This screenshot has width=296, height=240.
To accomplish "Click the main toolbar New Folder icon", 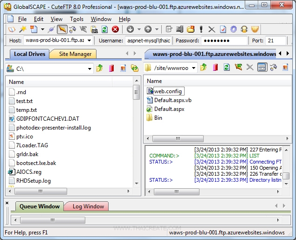I will click(x=191, y=29).
